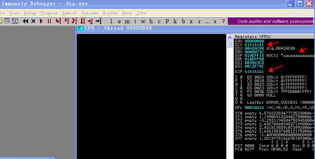Click the Registers (FPU) header bar

pos(274,36)
